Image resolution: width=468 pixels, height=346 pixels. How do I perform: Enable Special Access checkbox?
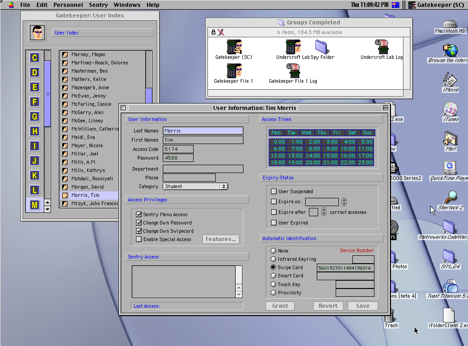click(138, 239)
